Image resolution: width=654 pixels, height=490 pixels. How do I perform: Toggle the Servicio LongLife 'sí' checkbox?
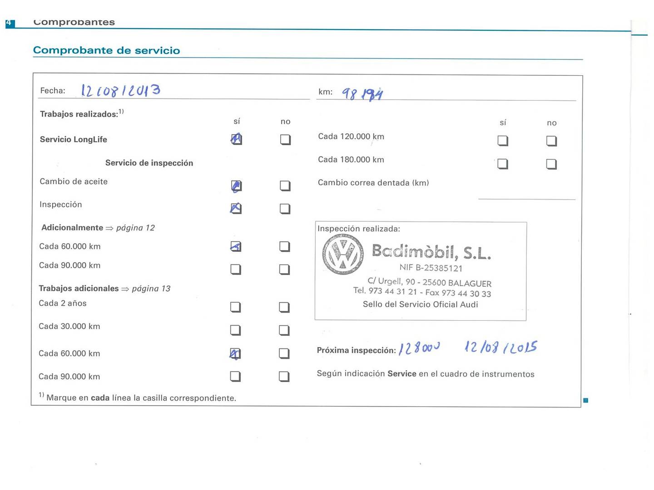[x=236, y=139]
